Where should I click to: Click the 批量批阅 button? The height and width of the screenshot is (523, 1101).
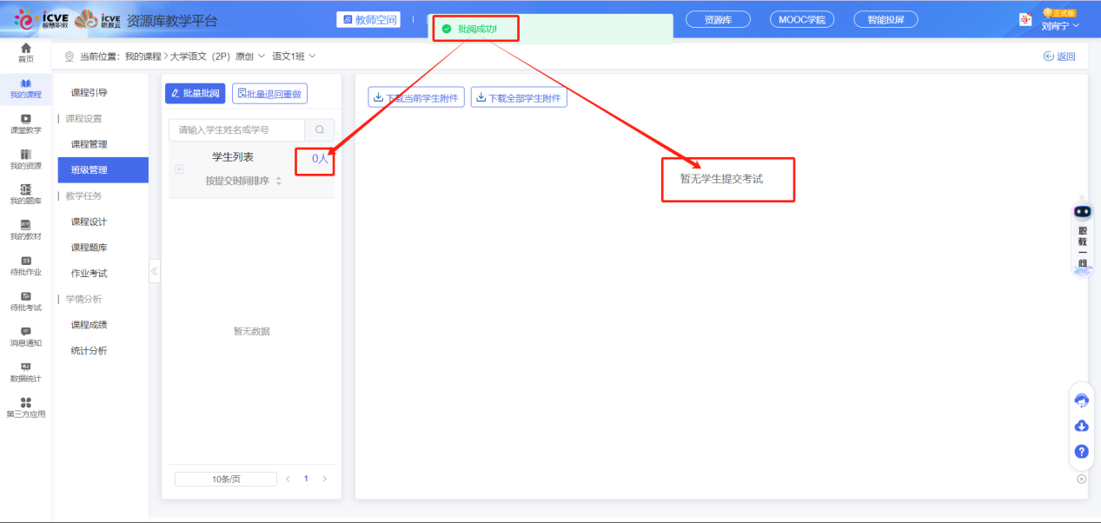point(196,94)
